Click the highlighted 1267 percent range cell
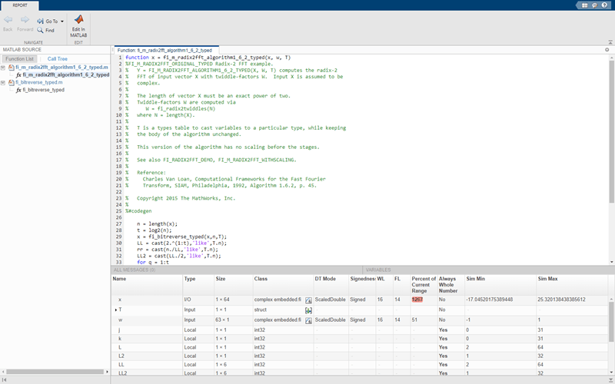Viewport: 615px width, 384px height. [417, 300]
